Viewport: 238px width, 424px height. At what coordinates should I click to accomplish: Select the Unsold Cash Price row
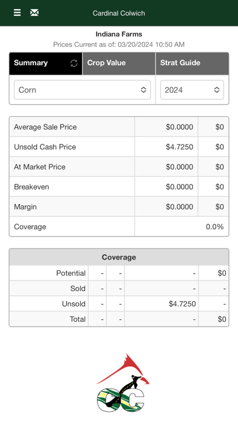(119, 147)
